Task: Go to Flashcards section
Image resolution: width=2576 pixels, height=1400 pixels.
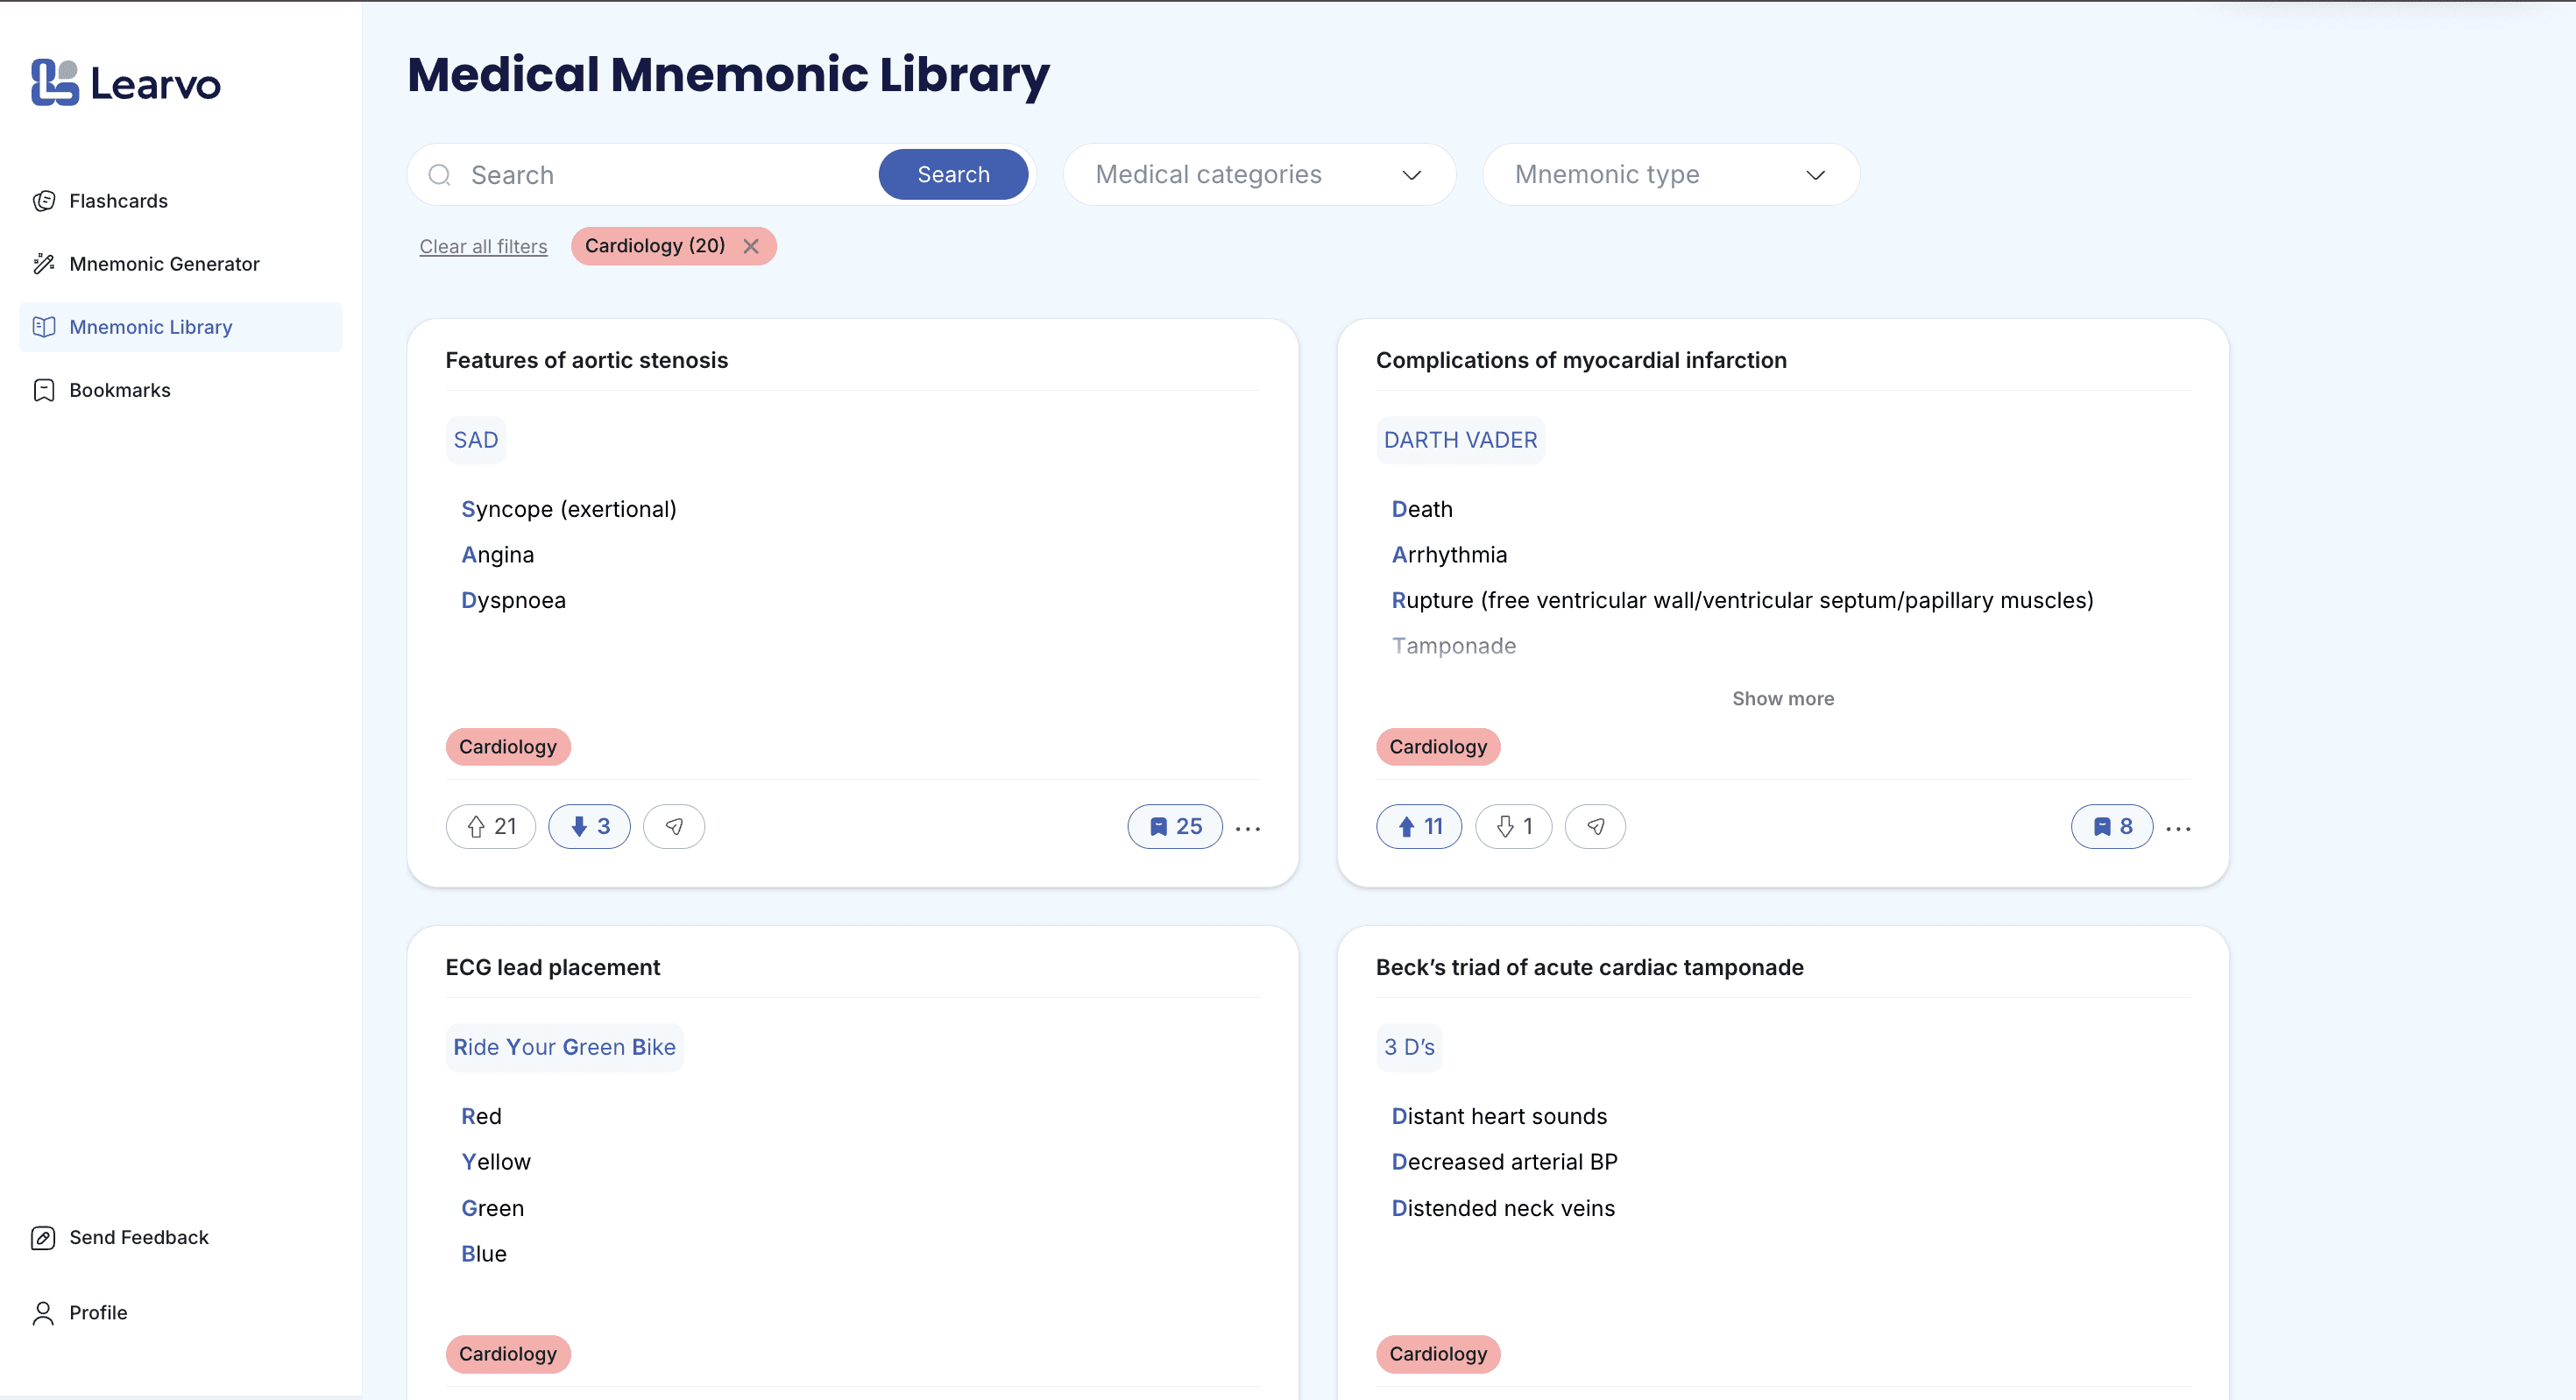Action: (x=118, y=201)
